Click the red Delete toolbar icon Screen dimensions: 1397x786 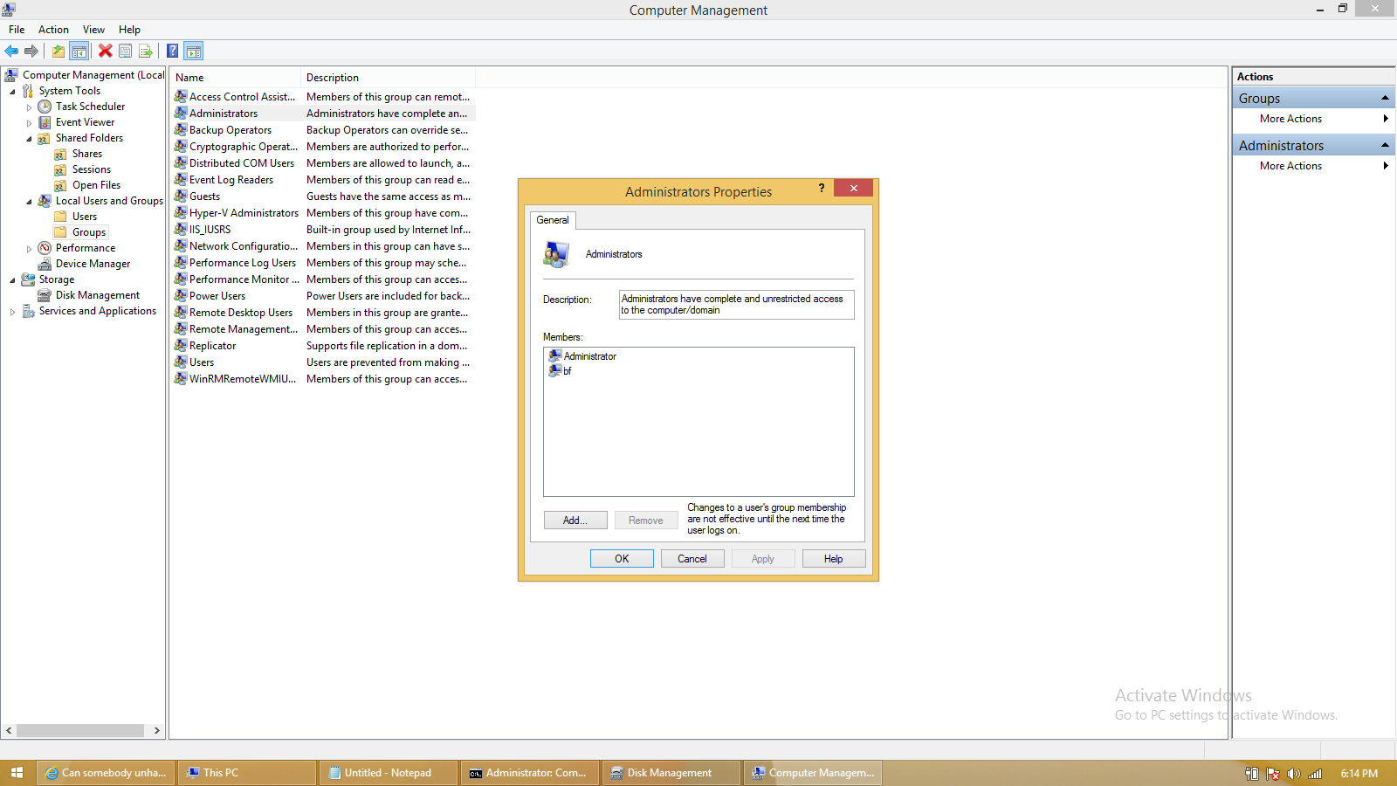pyautogui.click(x=105, y=51)
